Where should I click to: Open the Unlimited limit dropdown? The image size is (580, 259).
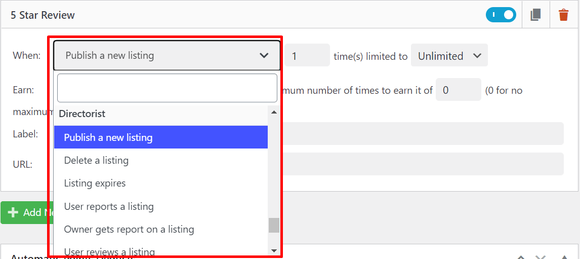tap(449, 56)
